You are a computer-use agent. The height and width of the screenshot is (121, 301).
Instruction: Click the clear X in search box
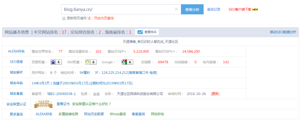click(176, 9)
